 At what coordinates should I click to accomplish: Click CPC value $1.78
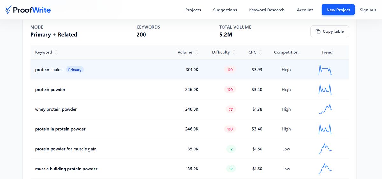click(257, 109)
